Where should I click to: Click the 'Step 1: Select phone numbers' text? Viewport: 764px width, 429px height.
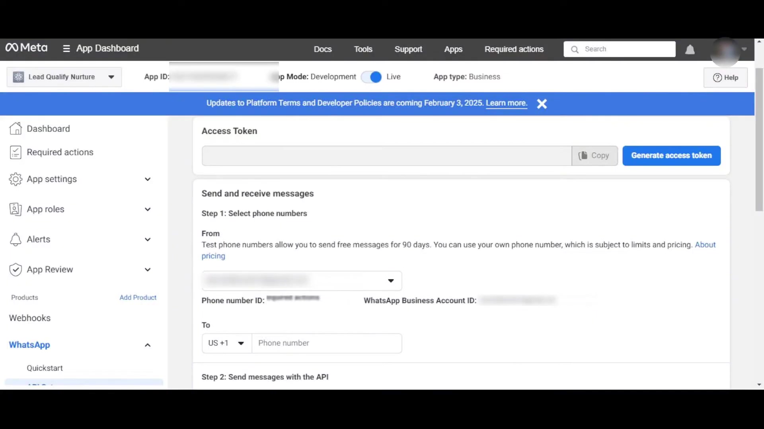pyautogui.click(x=254, y=214)
